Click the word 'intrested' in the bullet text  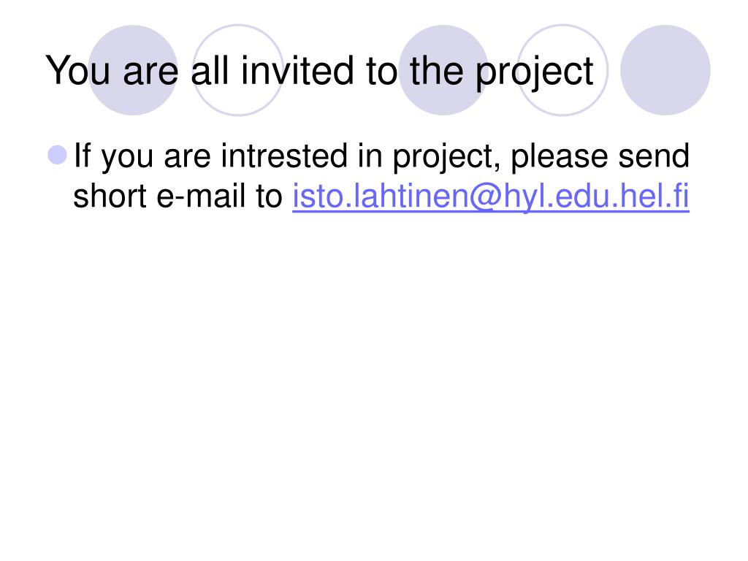284,156
